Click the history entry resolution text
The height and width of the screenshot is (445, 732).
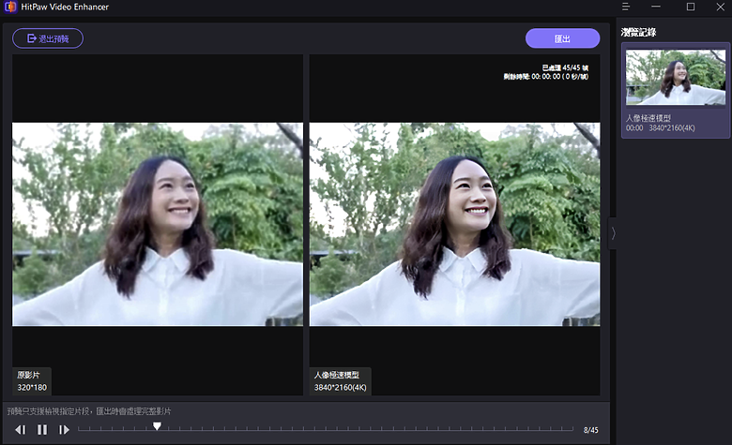tap(672, 128)
